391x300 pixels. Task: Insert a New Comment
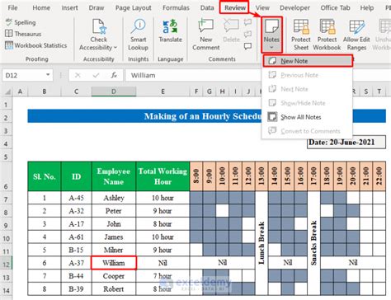[206, 35]
